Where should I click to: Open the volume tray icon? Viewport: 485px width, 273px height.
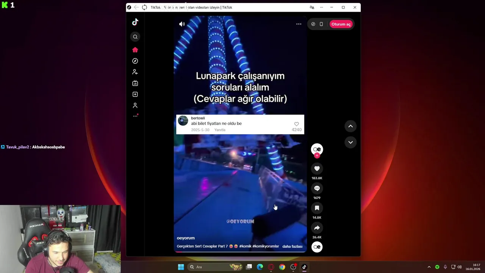coord(460,267)
